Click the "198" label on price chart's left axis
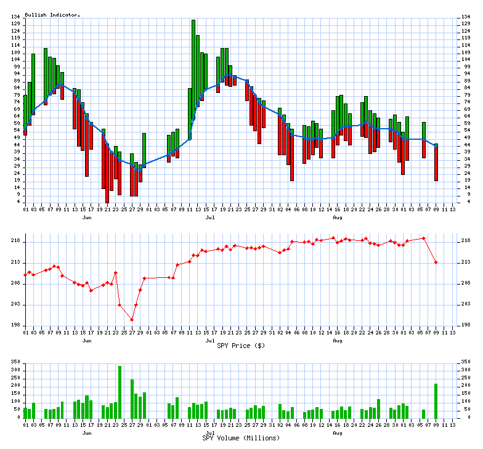 point(16,326)
